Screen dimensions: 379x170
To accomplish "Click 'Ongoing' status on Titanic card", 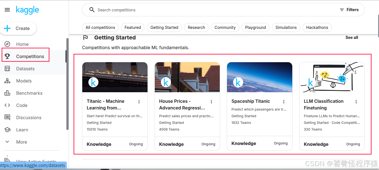I will [x=136, y=144].
